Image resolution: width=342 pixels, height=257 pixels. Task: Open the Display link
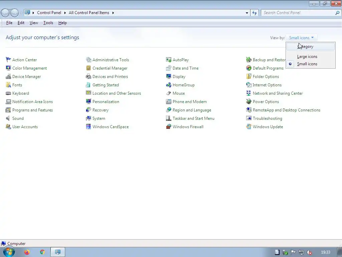pyautogui.click(x=179, y=77)
